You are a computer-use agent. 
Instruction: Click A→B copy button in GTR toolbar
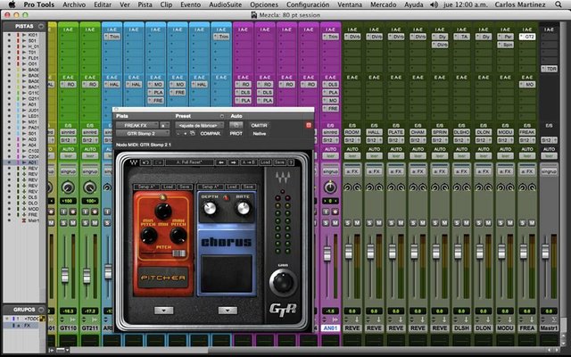tap(249, 162)
